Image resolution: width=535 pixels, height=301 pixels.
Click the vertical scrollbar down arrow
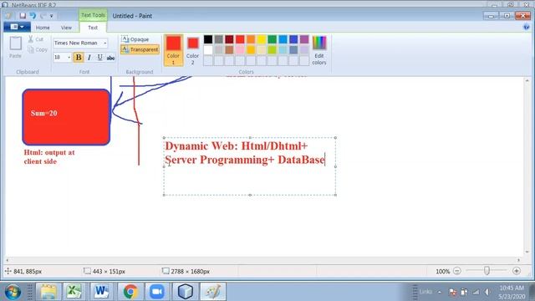pos(527,252)
